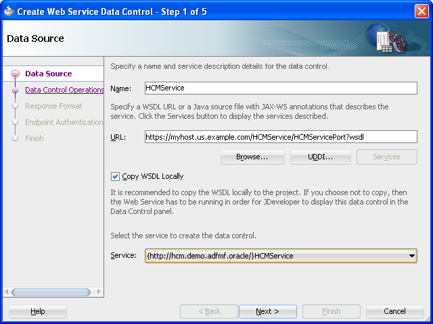
Task: Open the UDDI... registry button
Action: 320,157
